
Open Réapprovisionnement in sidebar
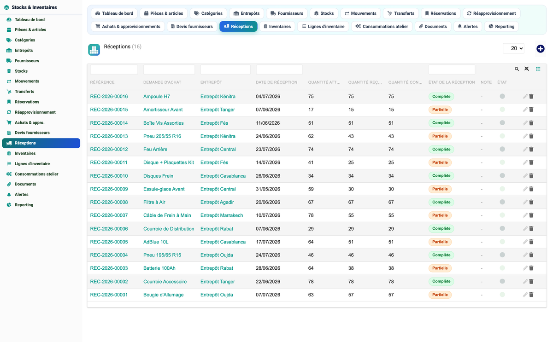point(41,112)
